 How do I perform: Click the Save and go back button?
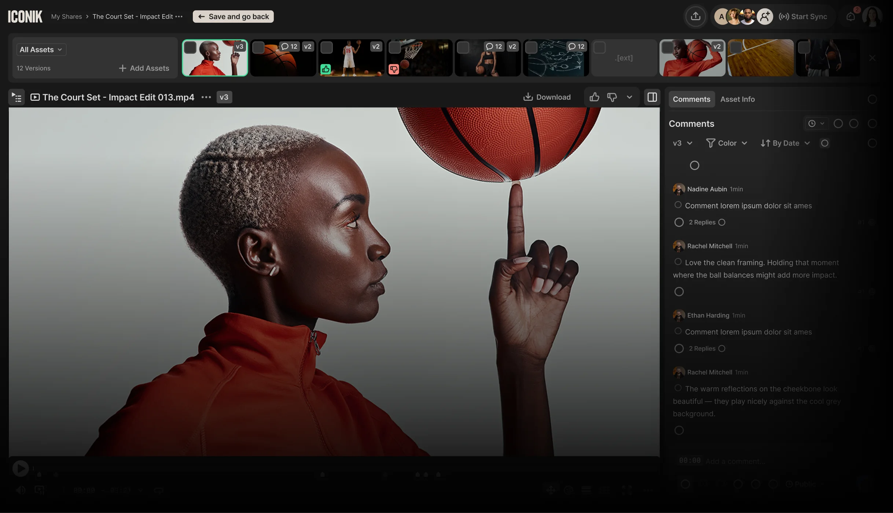(233, 16)
